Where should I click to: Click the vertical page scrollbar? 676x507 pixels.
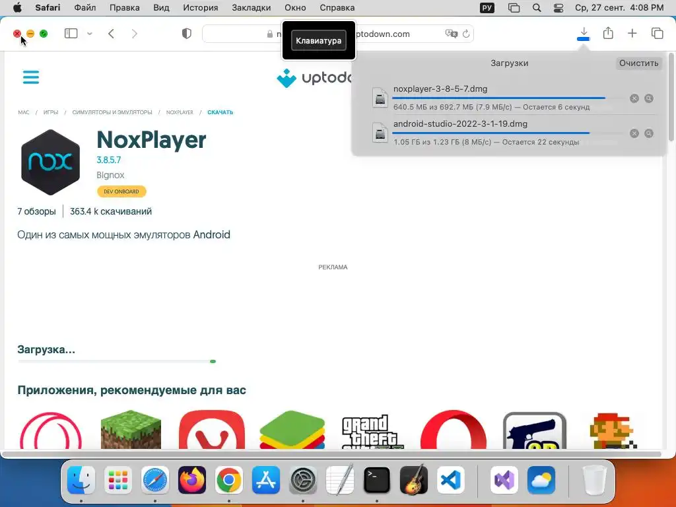671,97
